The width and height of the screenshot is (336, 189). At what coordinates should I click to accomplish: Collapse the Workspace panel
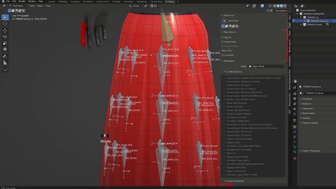click(222, 61)
